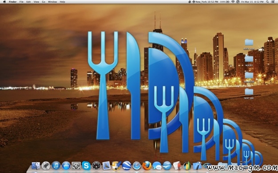Open the Window menu
278x173 pixels.
pyautogui.click(x=52, y=2)
